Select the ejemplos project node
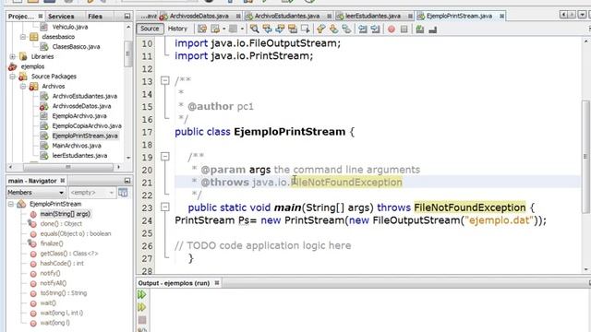Screen dimensions: 591x332 point(32,66)
